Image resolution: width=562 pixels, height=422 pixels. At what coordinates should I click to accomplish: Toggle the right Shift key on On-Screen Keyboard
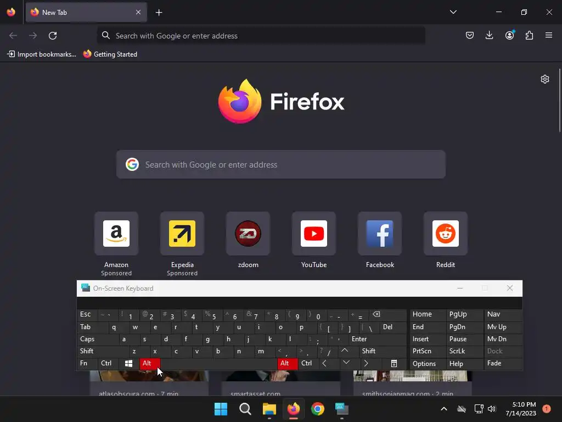383,351
